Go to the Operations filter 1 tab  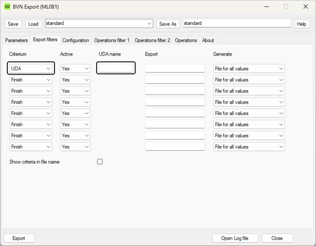click(112, 40)
